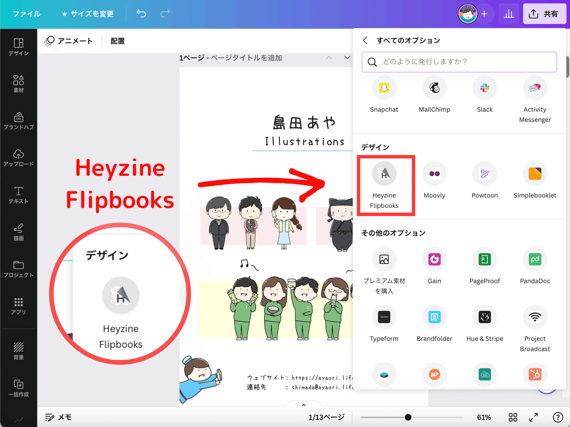Open the デザイン sidebar panel
Viewport: 570px width, 427px height.
coord(19,48)
